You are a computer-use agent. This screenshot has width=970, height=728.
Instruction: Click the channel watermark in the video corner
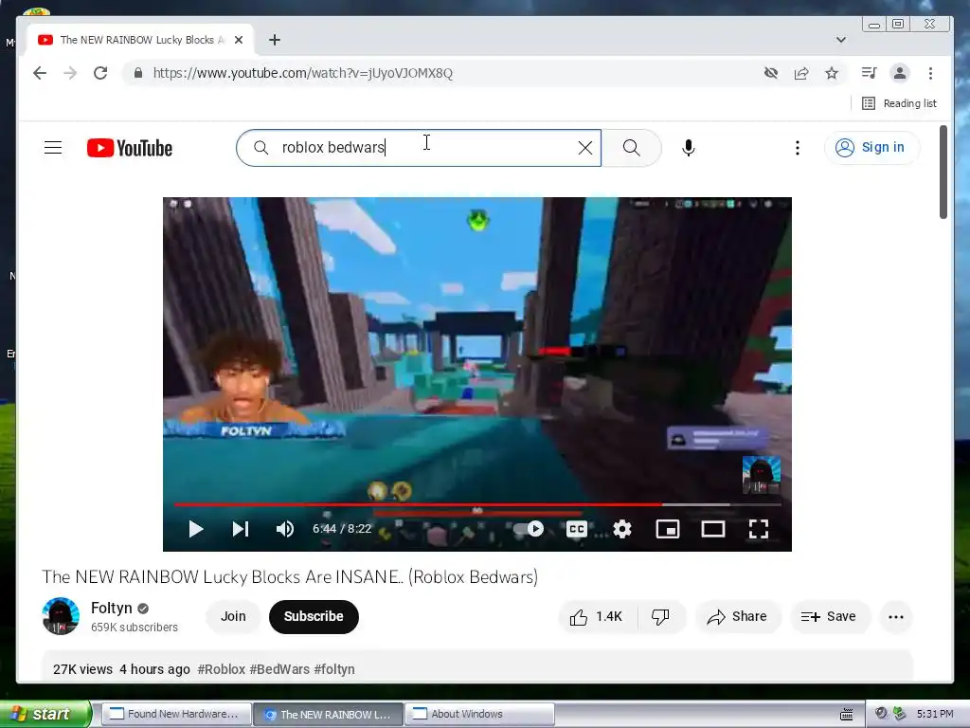(761, 475)
